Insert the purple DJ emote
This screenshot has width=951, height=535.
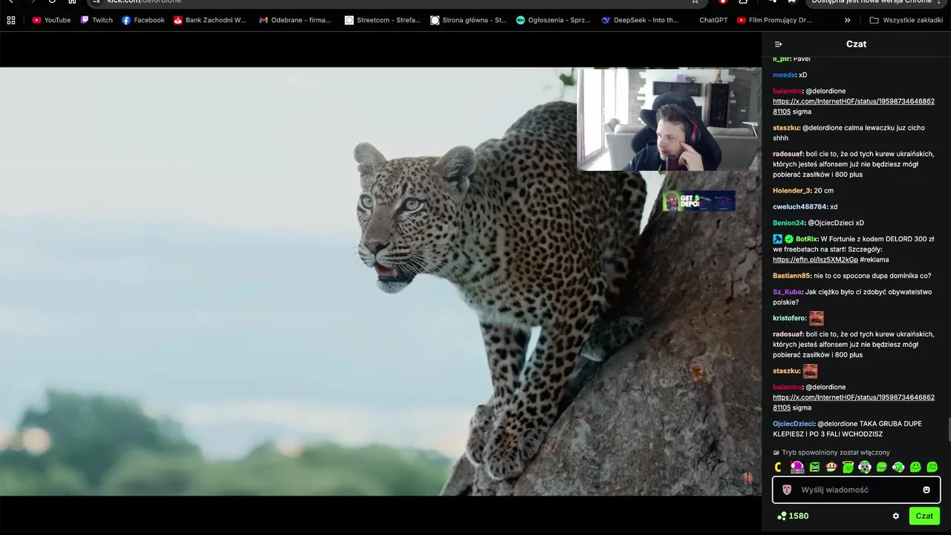coord(797,467)
